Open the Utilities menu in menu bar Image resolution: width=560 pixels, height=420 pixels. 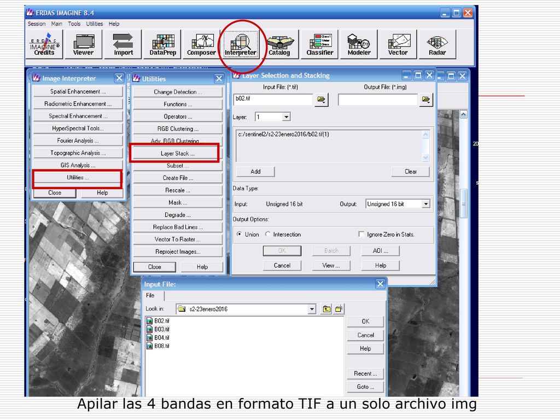pos(94,24)
